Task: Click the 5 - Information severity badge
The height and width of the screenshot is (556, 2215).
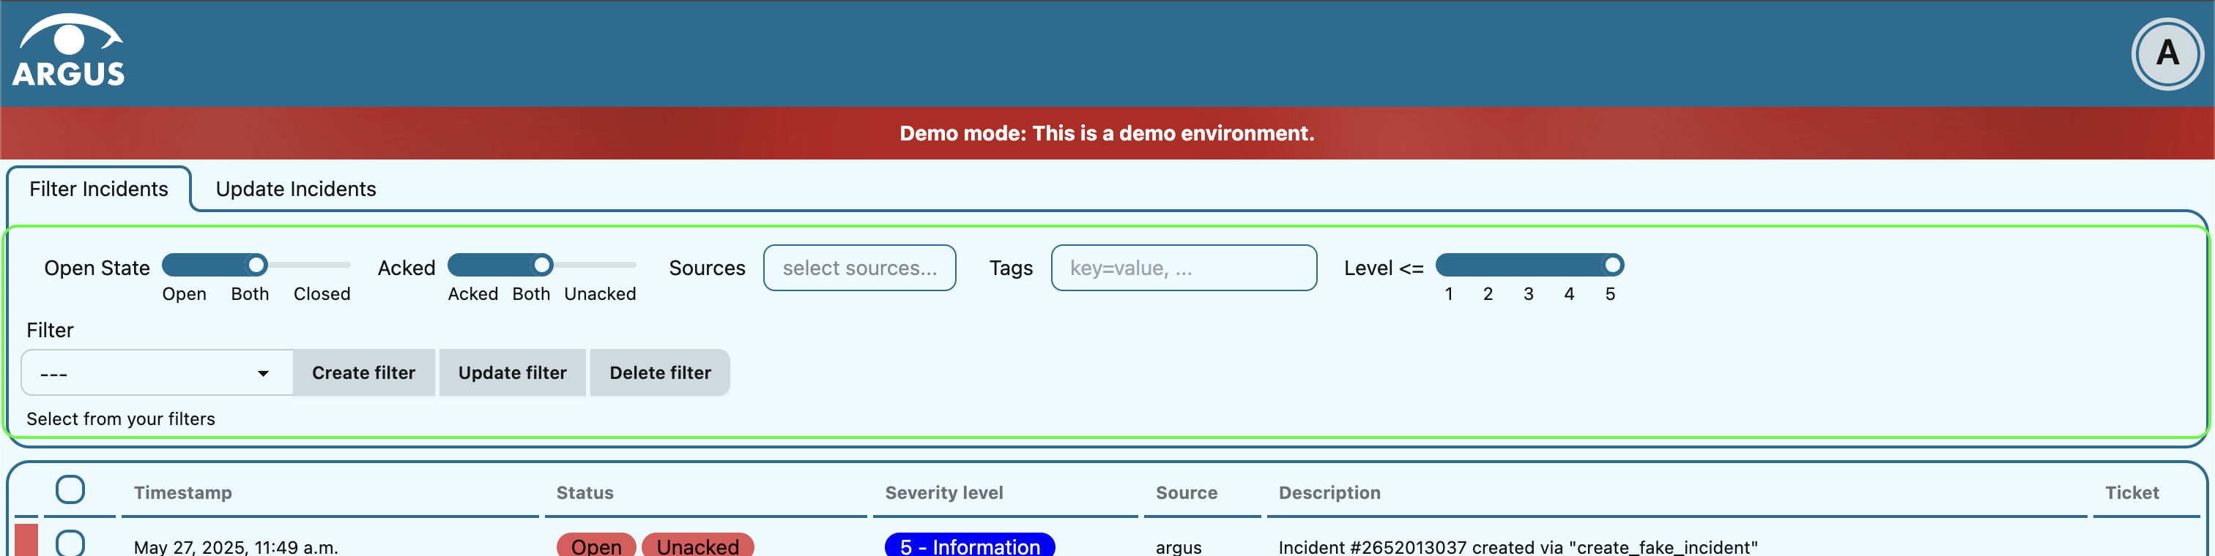Action: pos(970,545)
